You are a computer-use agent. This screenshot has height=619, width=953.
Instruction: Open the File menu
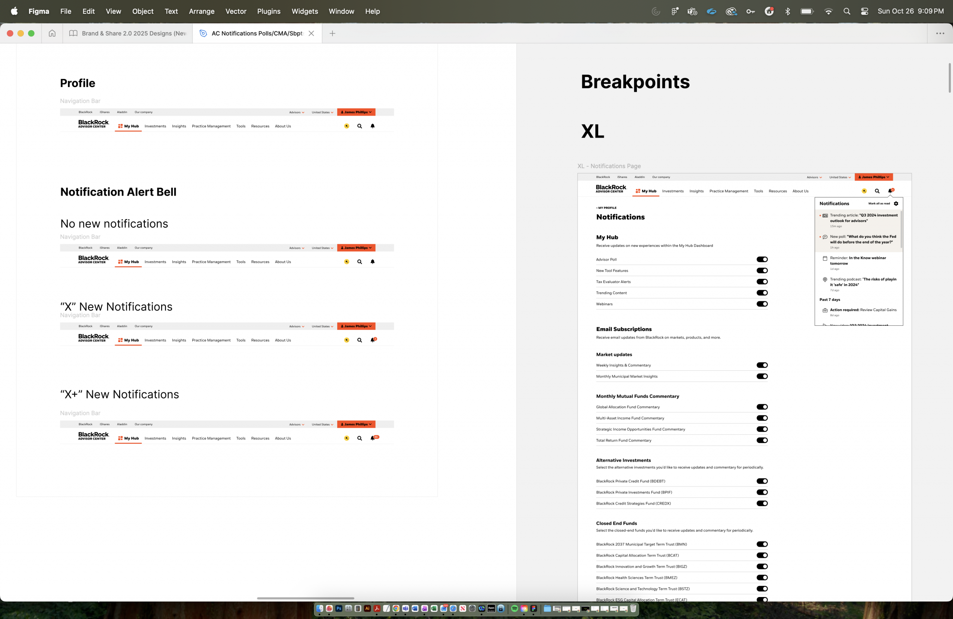(66, 11)
